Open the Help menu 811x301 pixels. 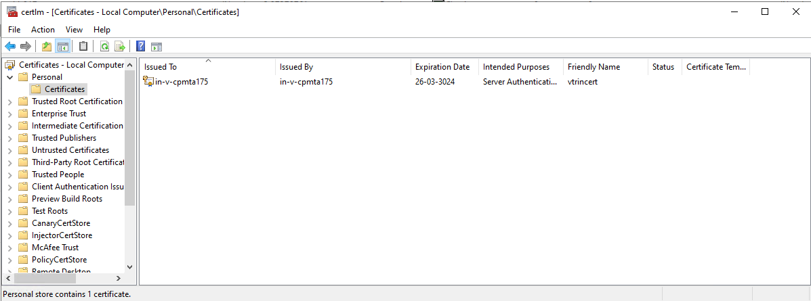pyautogui.click(x=102, y=30)
